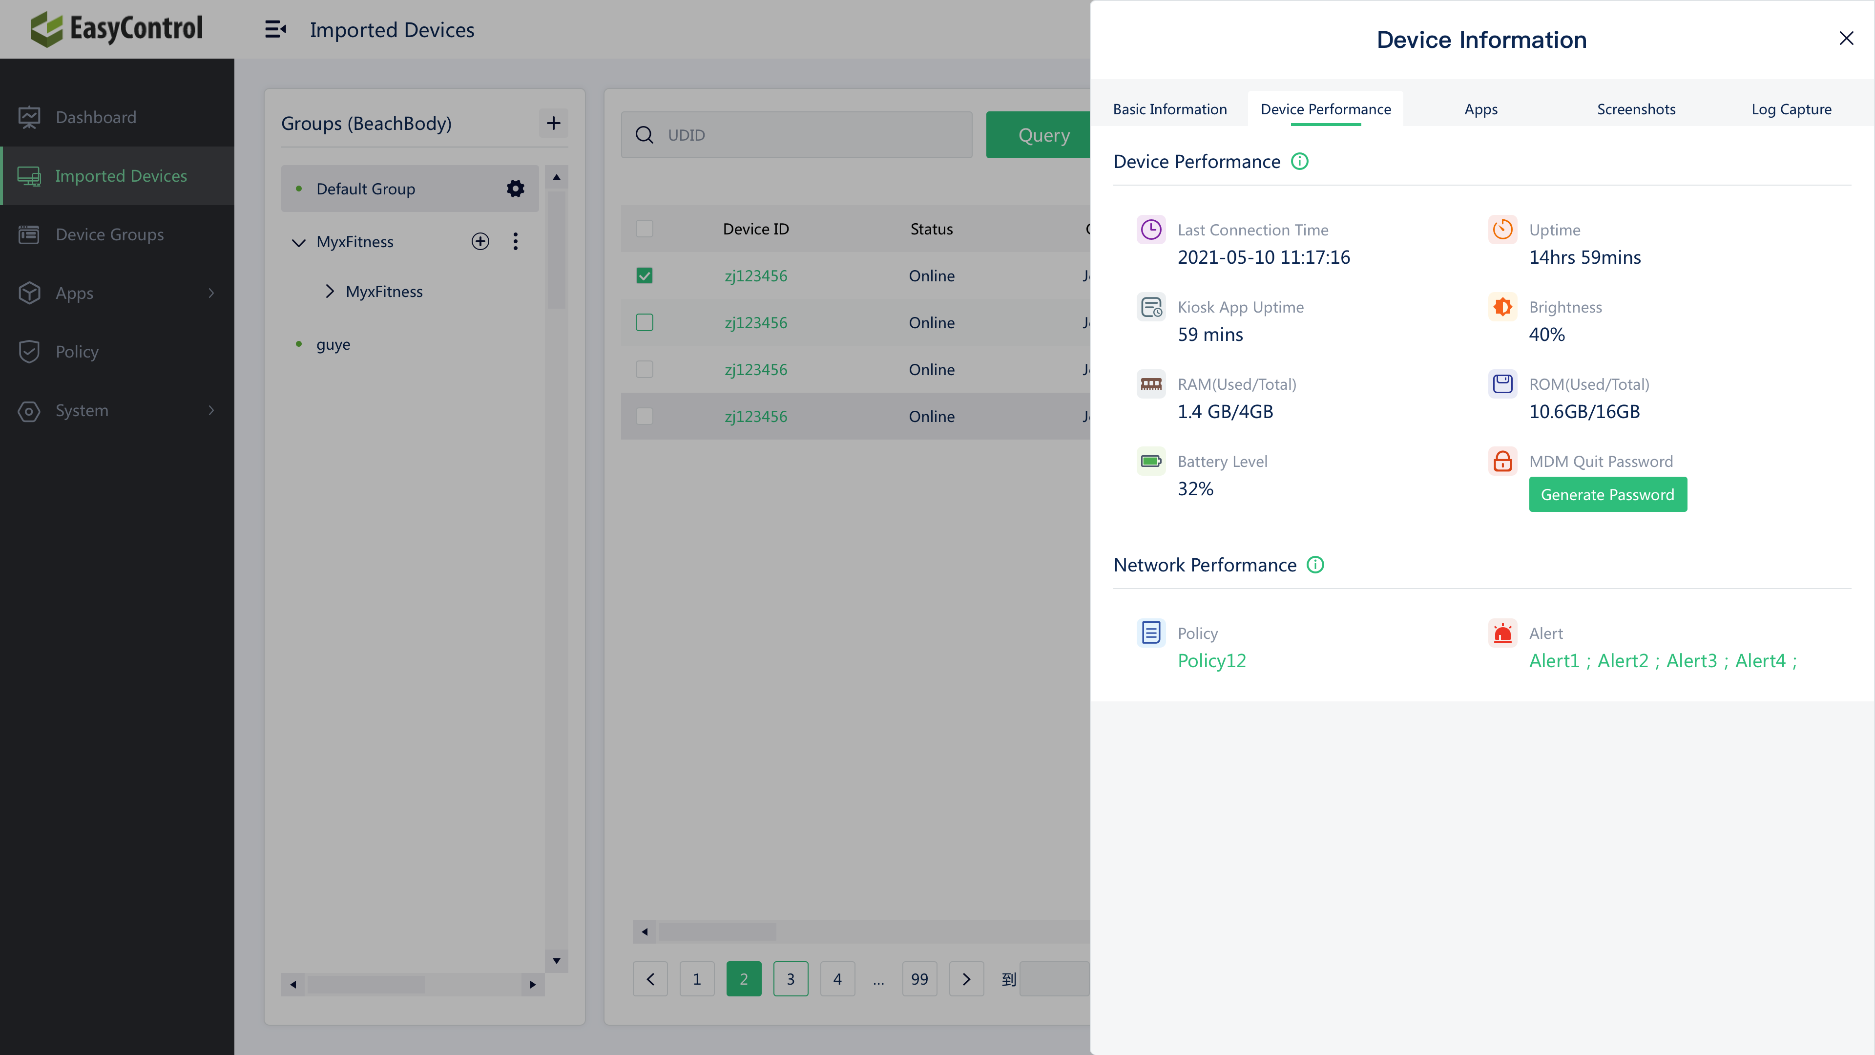The image size is (1875, 1055).
Task: Select the Imported Devices sidebar icon
Action: click(29, 175)
